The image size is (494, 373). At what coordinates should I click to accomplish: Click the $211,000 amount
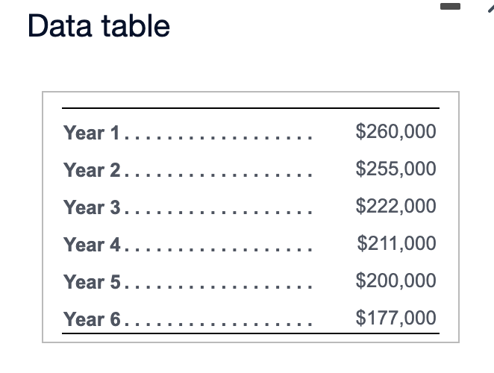coord(397,243)
